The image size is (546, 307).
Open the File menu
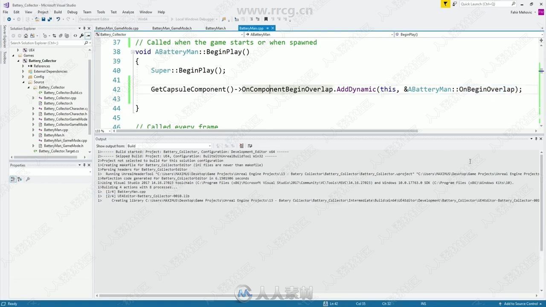pyautogui.click(x=6, y=12)
